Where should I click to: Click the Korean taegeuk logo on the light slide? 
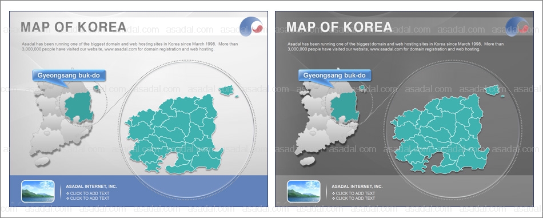(251, 26)
